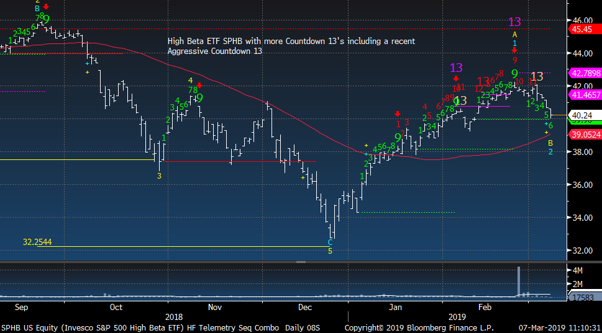The width and height of the screenshot is (602, 333).
Task: Click the 32.00 price axis label
Action: 582,251
